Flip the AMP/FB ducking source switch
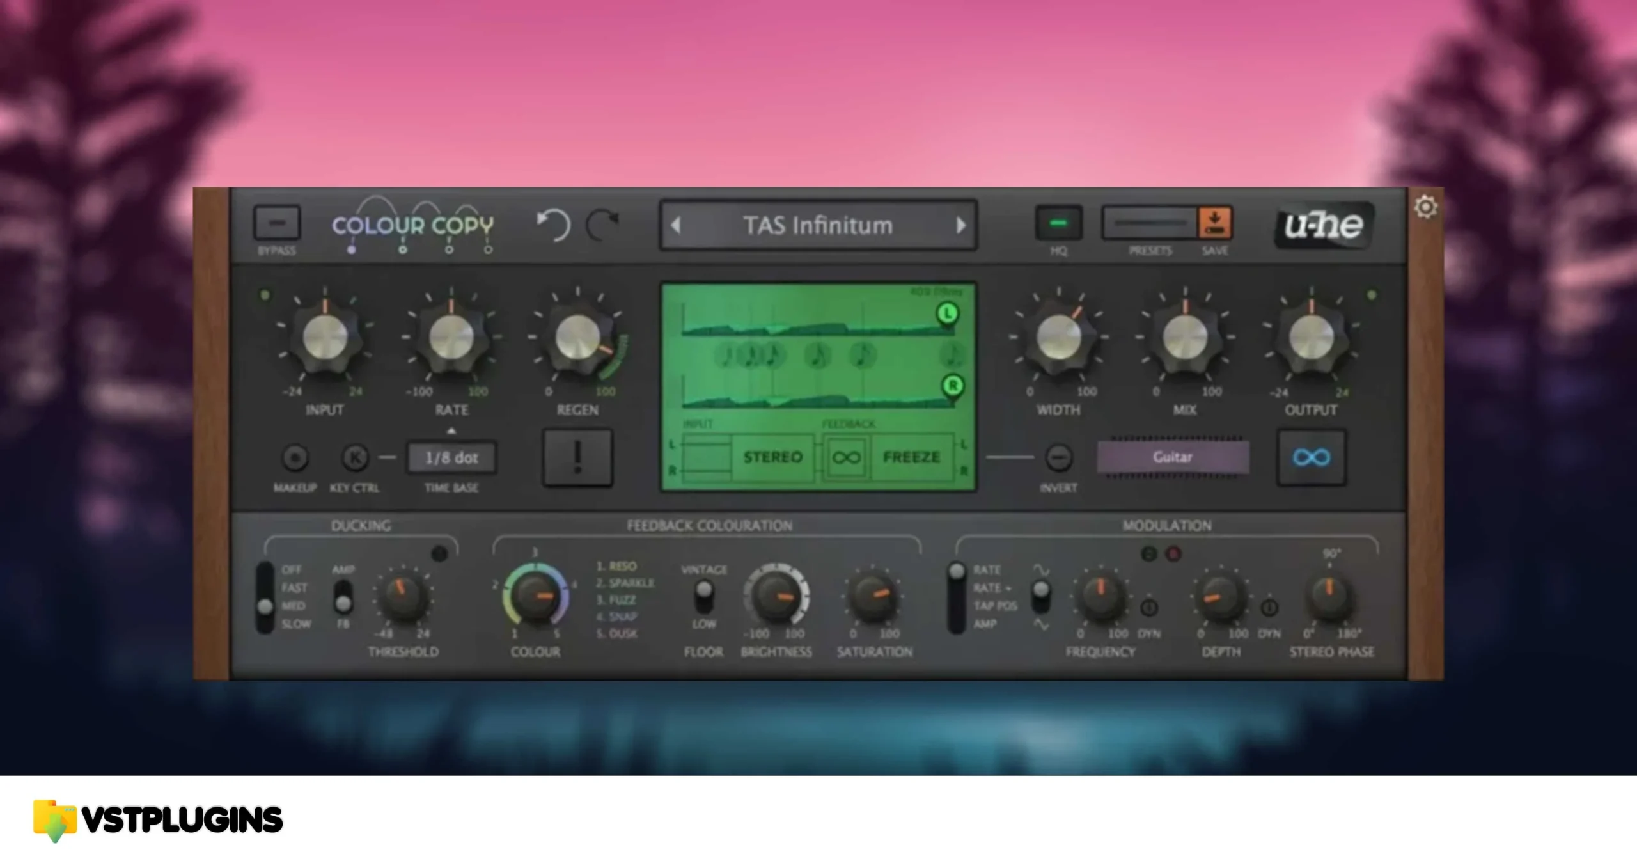 tap(343, 597)
